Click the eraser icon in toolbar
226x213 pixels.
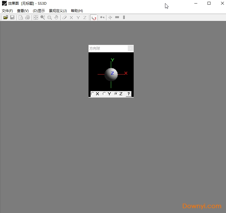64,18
